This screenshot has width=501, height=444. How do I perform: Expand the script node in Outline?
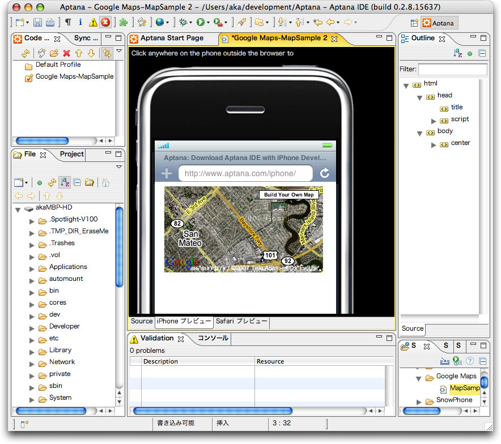tap(434, 120)
